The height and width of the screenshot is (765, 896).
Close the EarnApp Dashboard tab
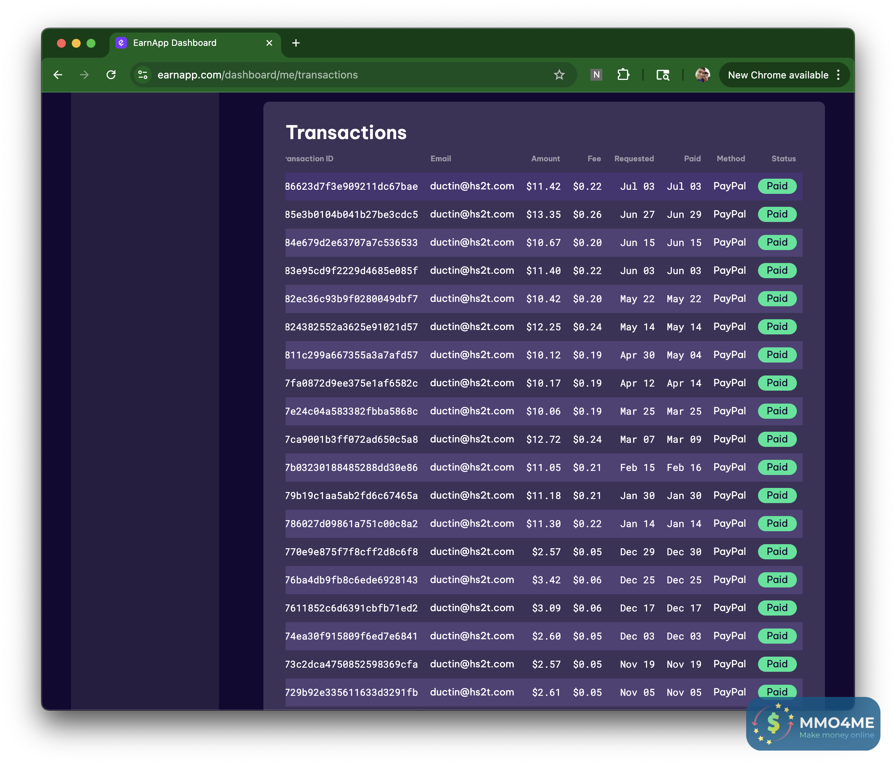pos(269,43)
